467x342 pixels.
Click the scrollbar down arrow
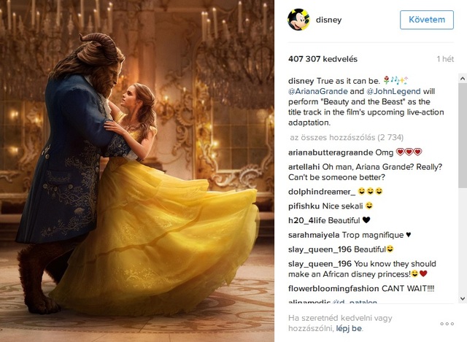click(463, 298)
